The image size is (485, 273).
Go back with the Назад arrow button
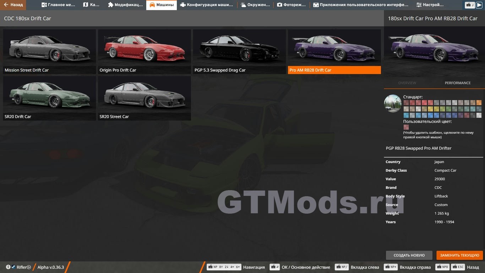[x=13, y=5]
